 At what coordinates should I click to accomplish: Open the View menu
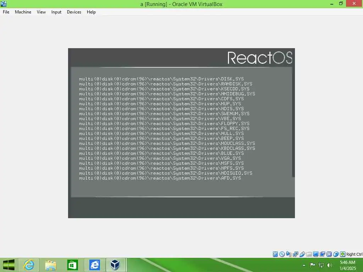[41, 12]
